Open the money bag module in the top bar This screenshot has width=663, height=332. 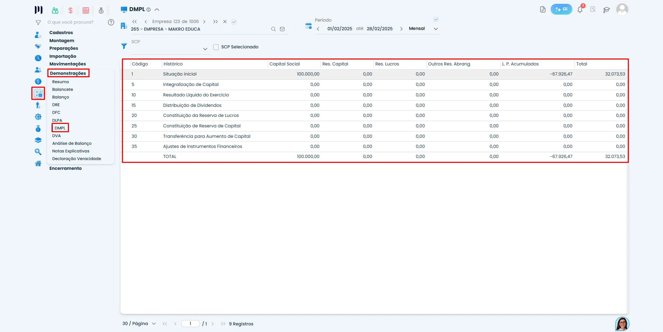coord(101,10)
